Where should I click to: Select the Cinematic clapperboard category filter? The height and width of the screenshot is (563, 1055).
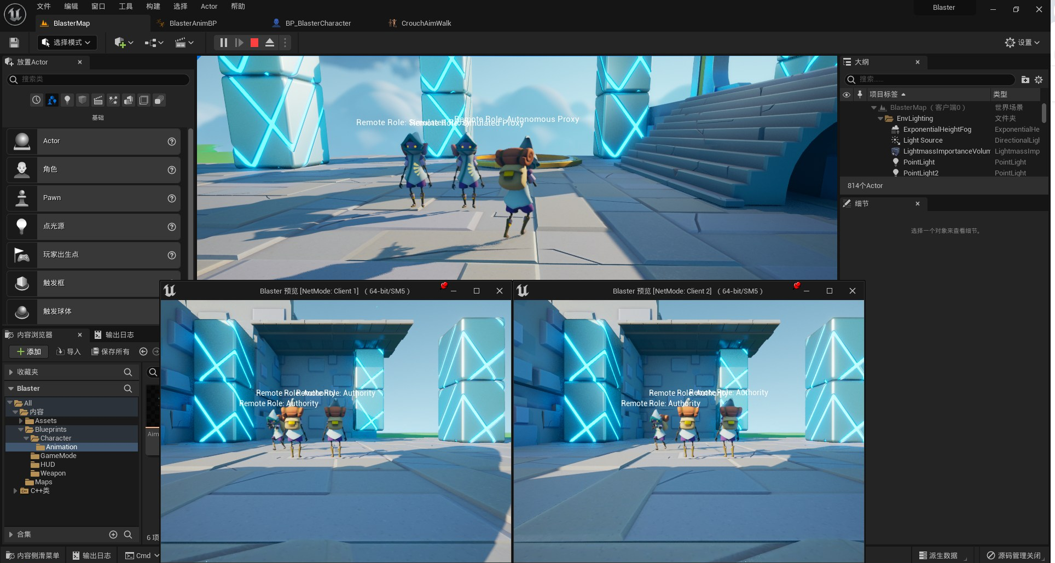coord(98,100)
